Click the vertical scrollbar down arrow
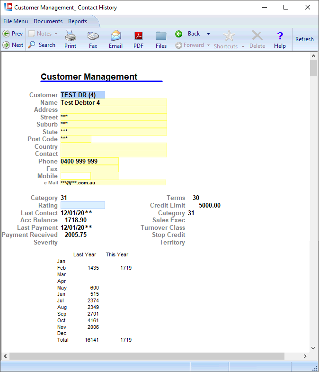Screen dimensions: 319x372 (x=313, y=348)
